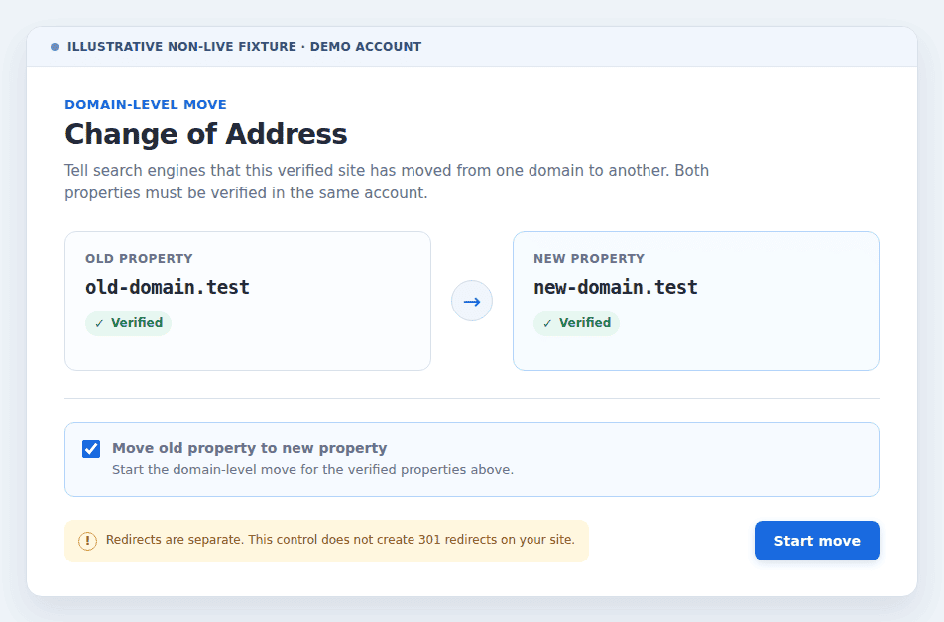This screenshot has width=944, height=622.
Task: Click the Start move button
Action: pyautogui.click(x=816, y=541)
